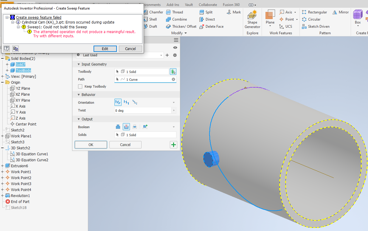Switch to the Add-Ins ribbon tab
This screenshot has height=231, width=368.
click(173, 5)
